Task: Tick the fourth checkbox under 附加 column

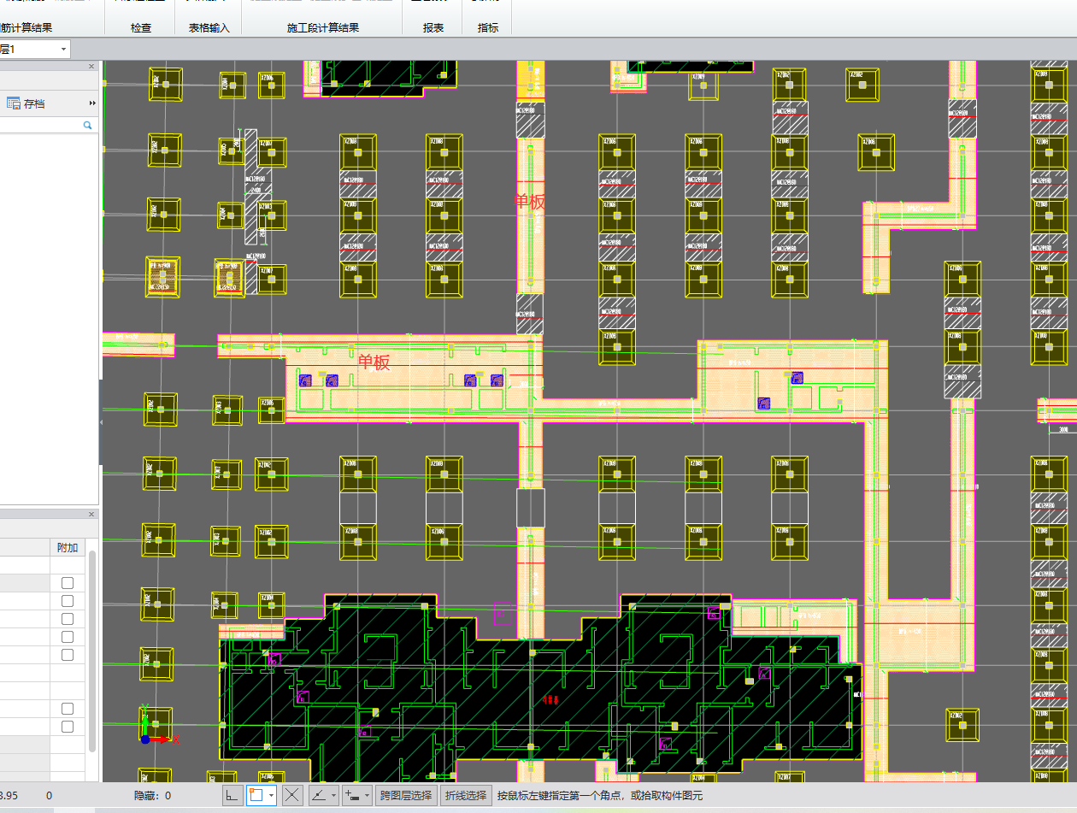Action: coord(68,637)
